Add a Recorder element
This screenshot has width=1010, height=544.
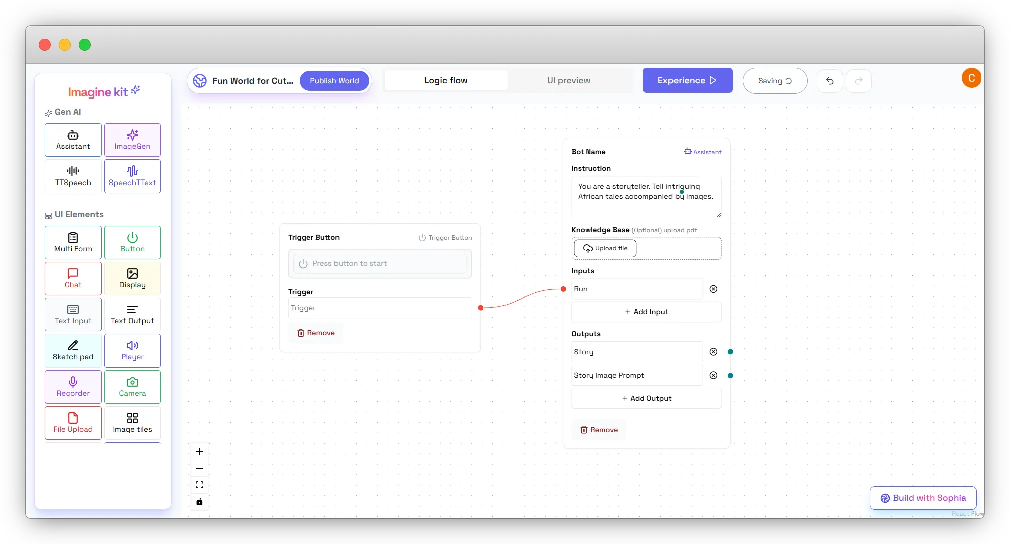tap(73, 387)
